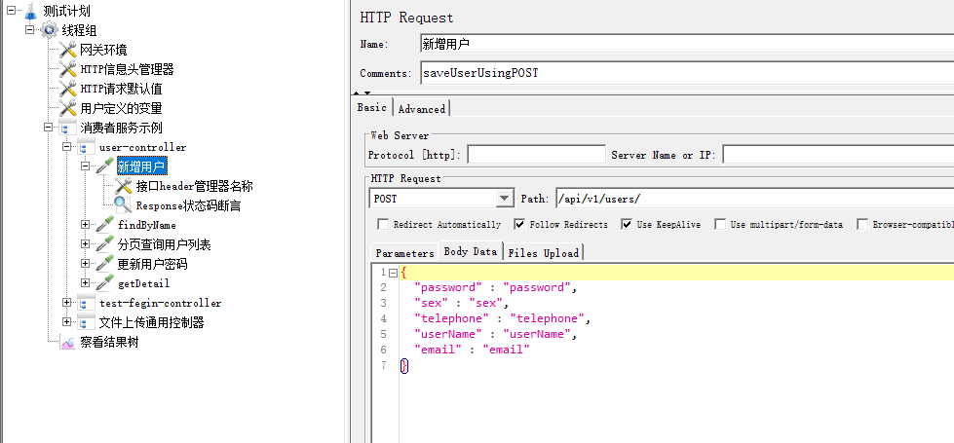Open the Body Data tab
This screenshot has height=443, width=954.
471,251
